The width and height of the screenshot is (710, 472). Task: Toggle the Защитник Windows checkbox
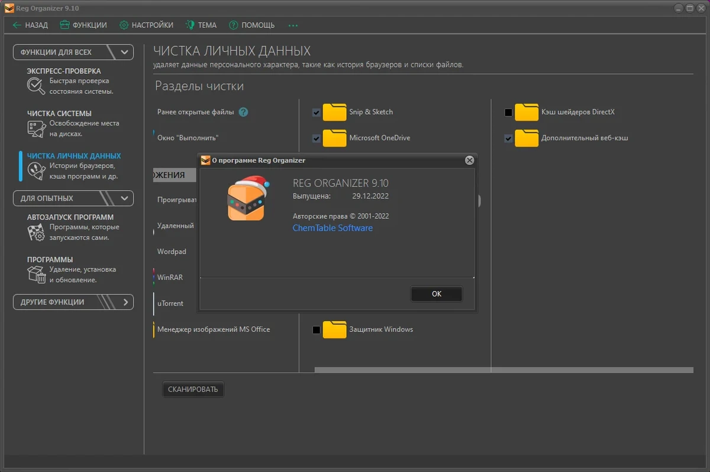[317, 330]
